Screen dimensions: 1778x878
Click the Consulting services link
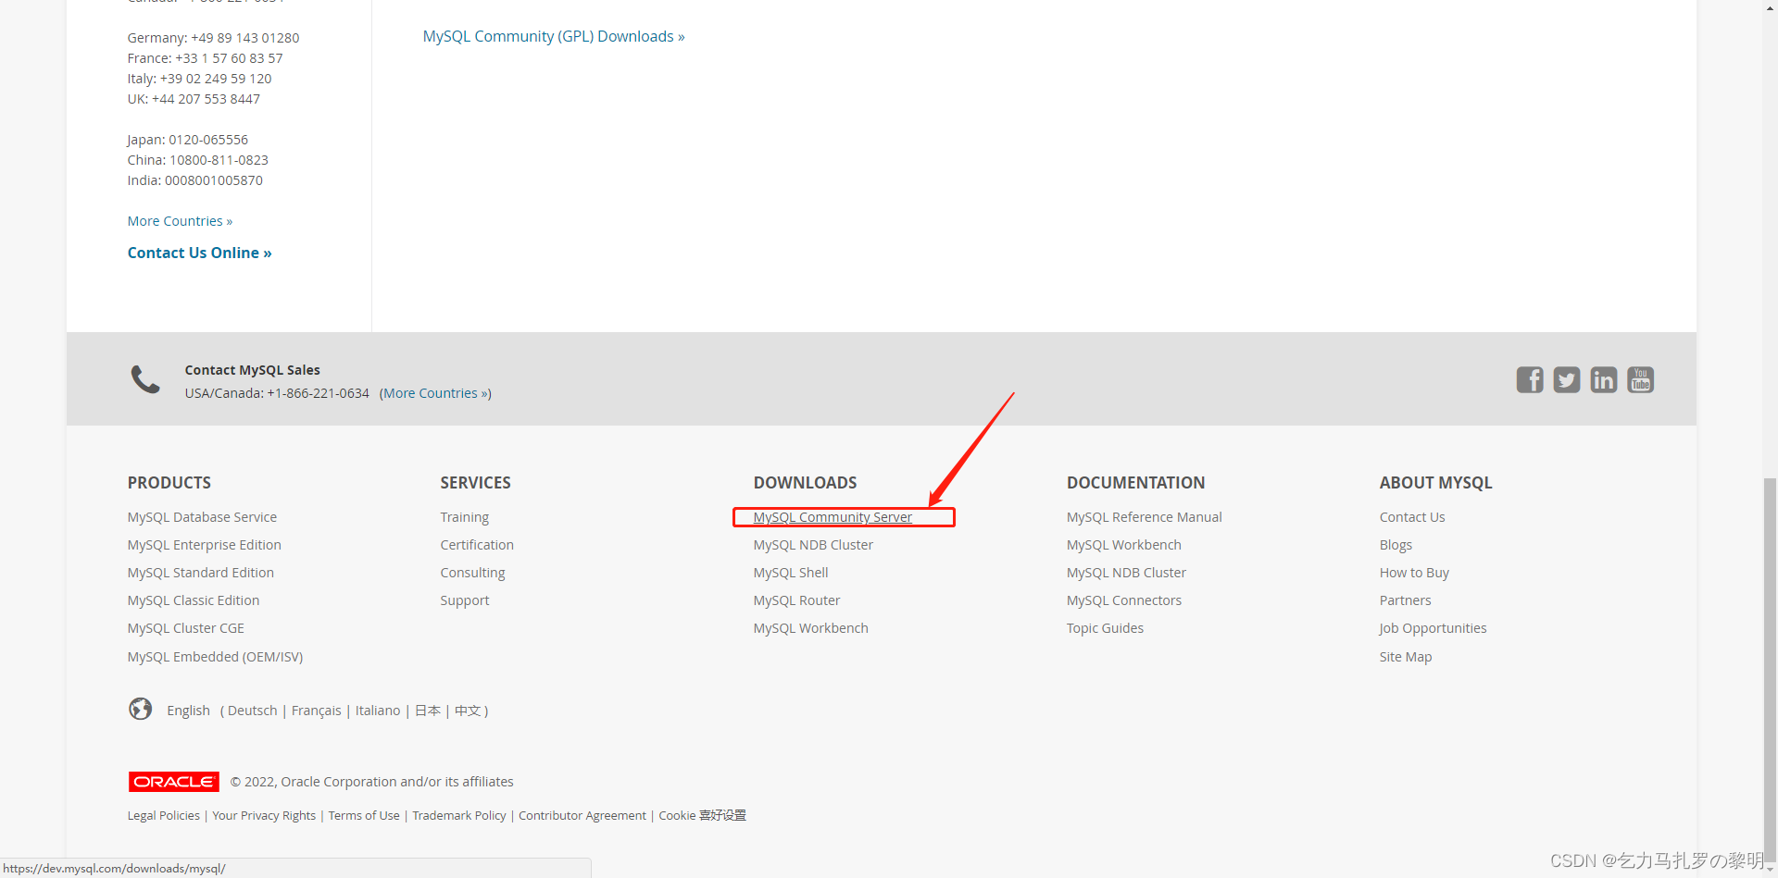pos(473,573)
